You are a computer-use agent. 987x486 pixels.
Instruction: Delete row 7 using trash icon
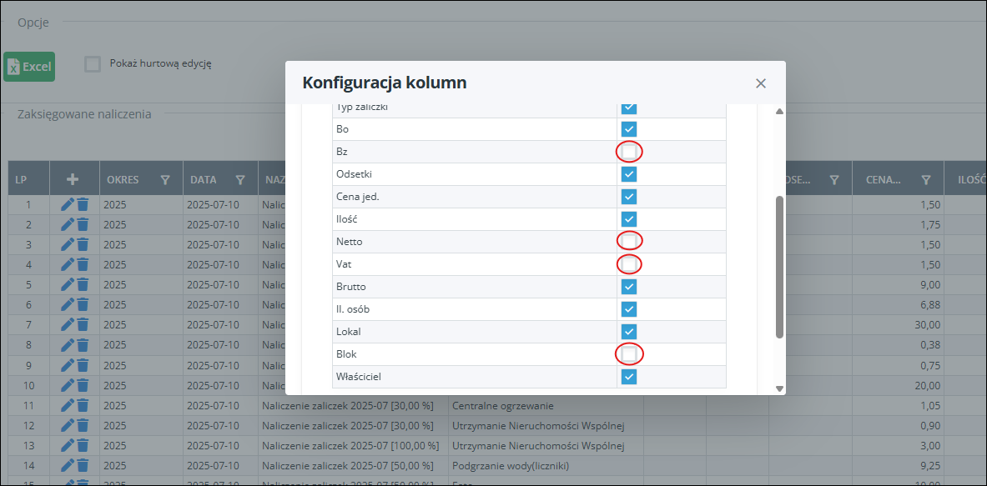[x=83, y=325]
